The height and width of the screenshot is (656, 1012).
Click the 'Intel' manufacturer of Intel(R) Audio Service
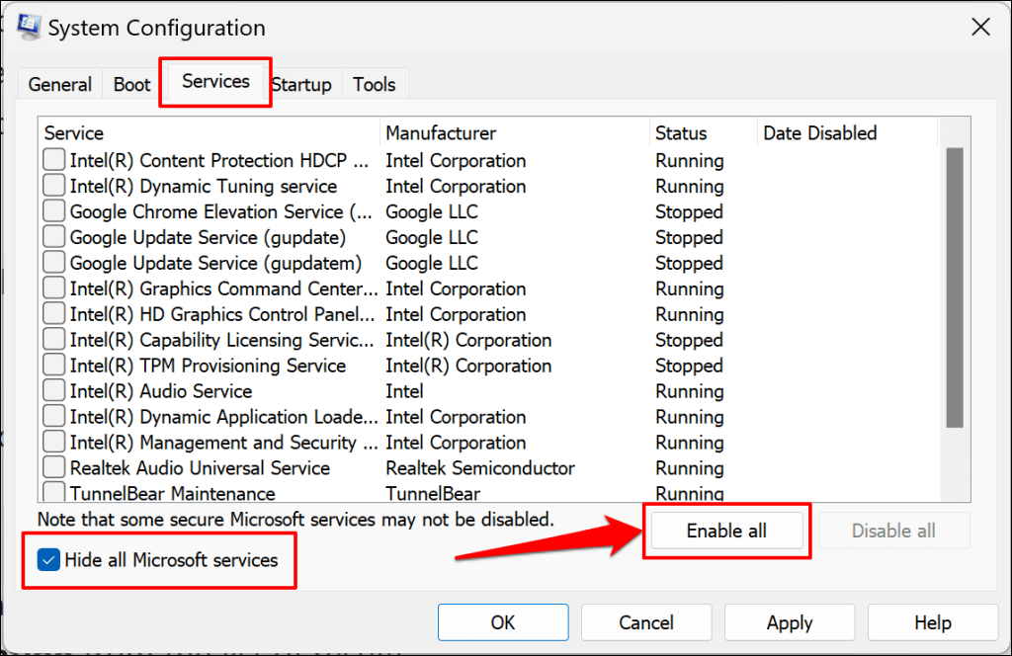pyautogui.click(x=404, y=391)
